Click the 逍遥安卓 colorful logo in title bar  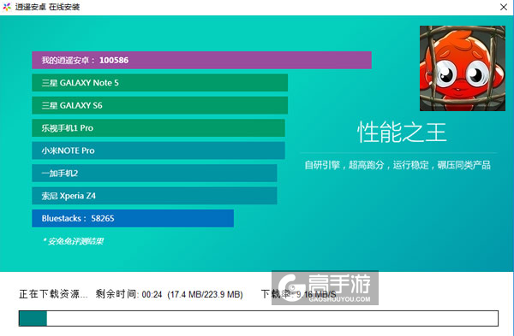[7, 7]
